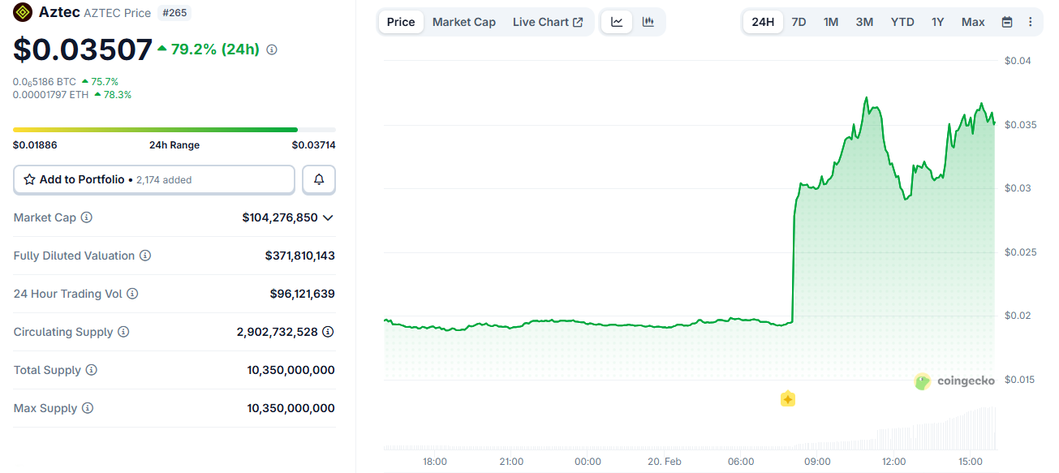Select the Price chart tab
The image size is (1059, 473).
(401, 22)
